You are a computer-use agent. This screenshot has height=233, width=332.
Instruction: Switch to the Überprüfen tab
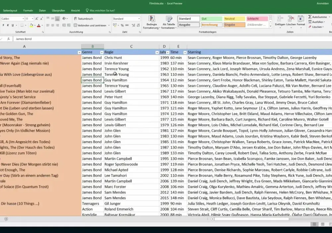58,10
